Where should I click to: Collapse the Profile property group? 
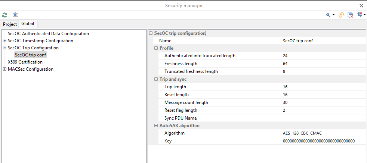click(x=156, y=48)
